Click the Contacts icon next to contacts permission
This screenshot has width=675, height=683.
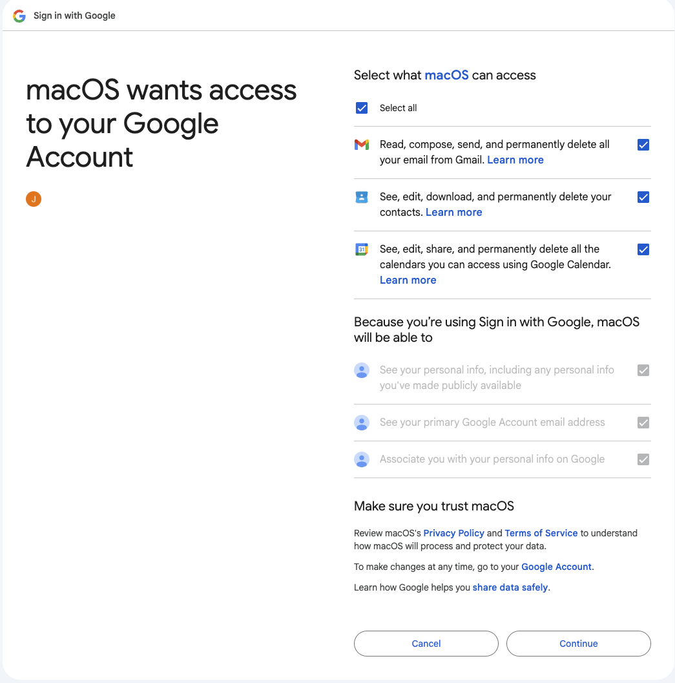[362, 197]
